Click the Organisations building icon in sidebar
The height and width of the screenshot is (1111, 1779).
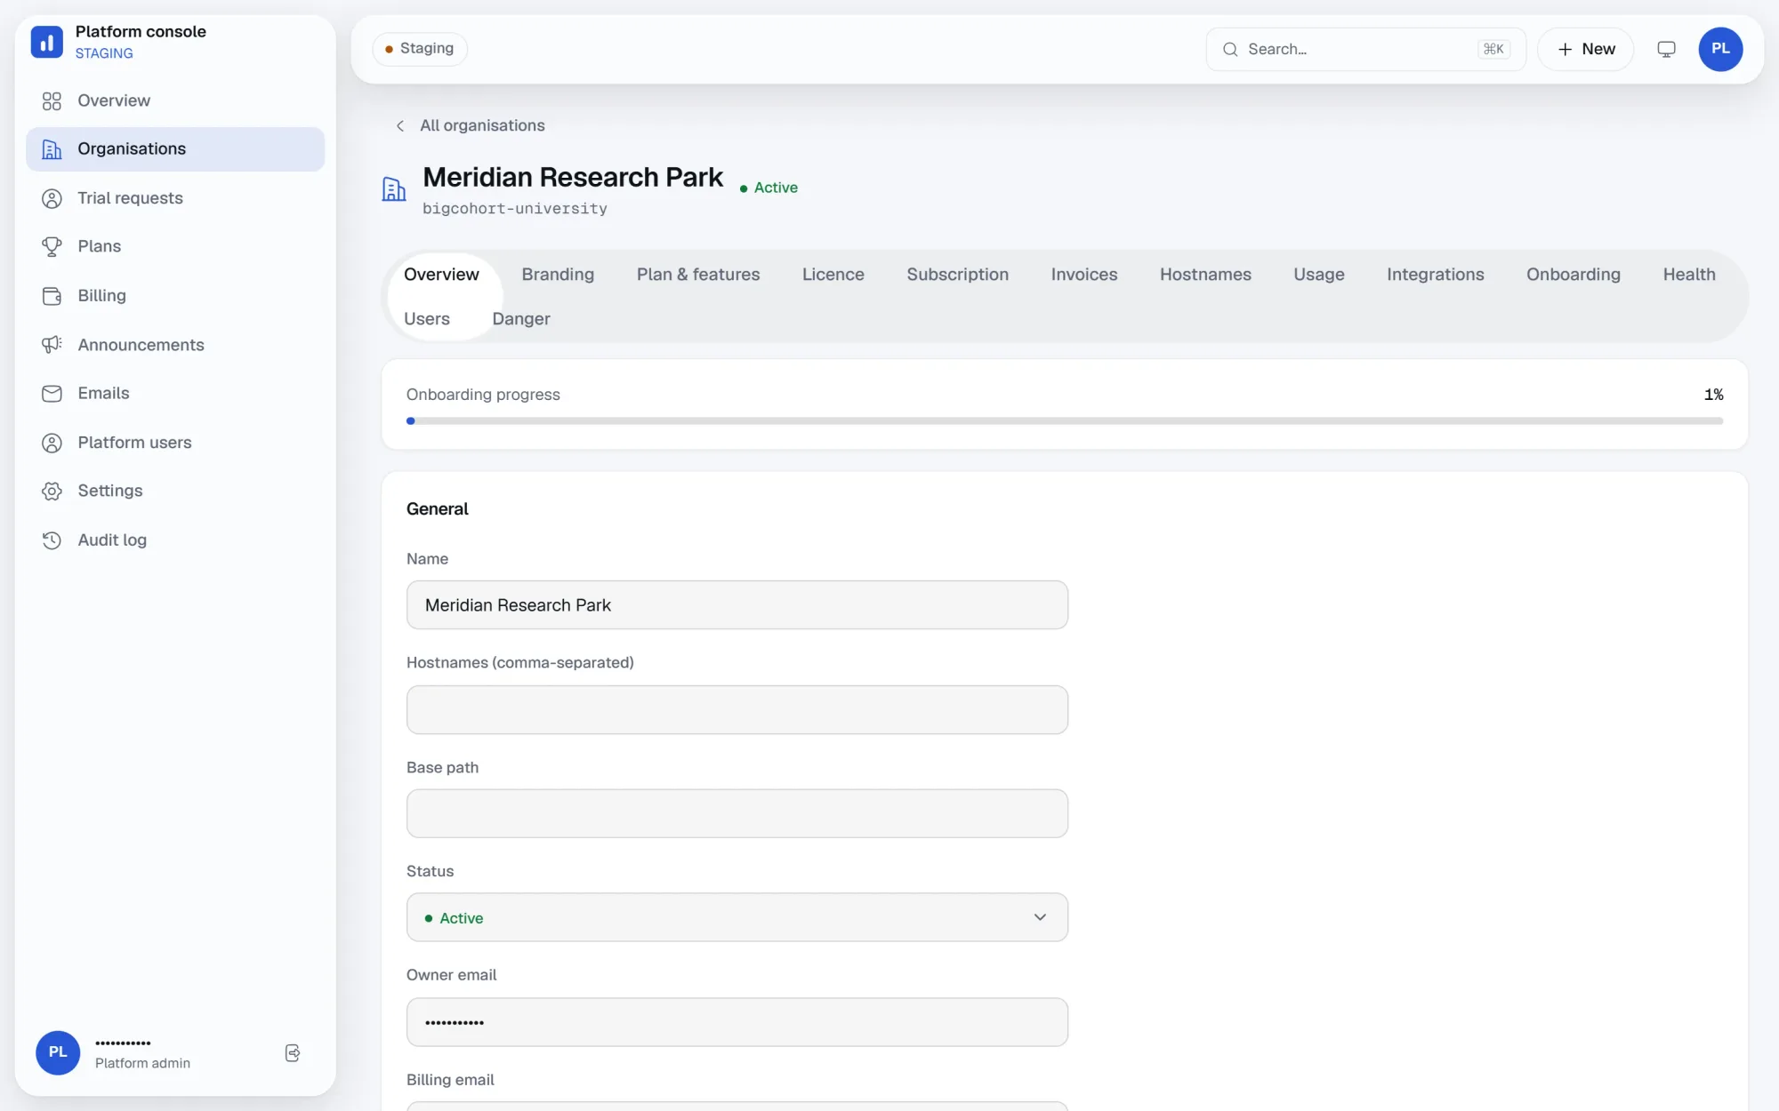(52, 149)
